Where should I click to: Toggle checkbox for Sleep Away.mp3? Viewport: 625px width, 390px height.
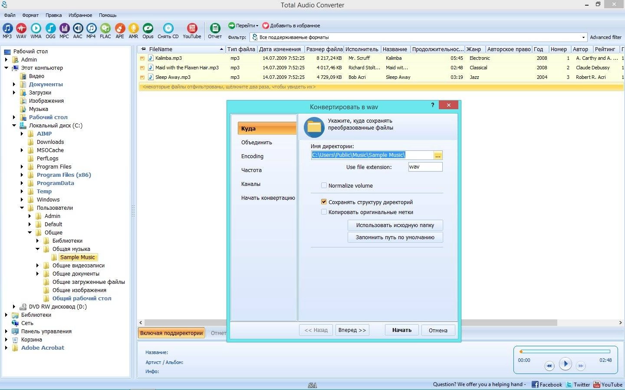tap(142, 77)
